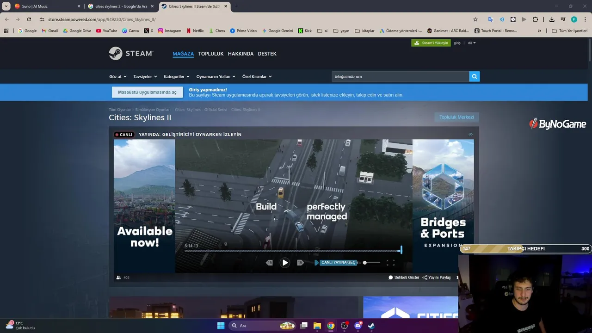This screenshot has width=592, height=333.
Task: Click the Steam logo in the header
Action: click(x=131, y=53)
